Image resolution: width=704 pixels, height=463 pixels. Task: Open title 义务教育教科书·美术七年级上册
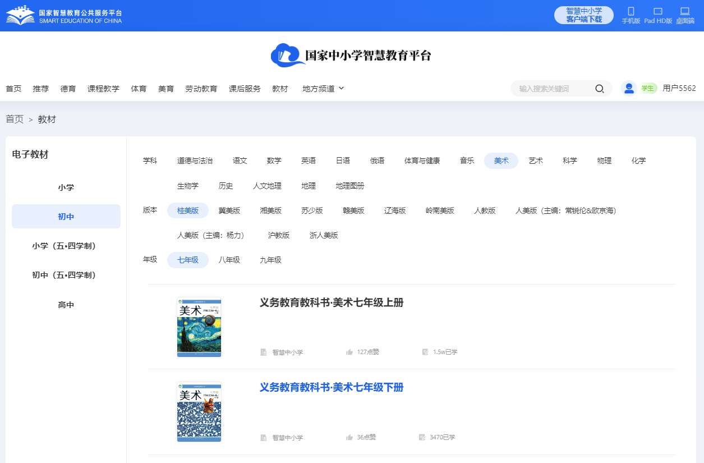pos(332,302)
